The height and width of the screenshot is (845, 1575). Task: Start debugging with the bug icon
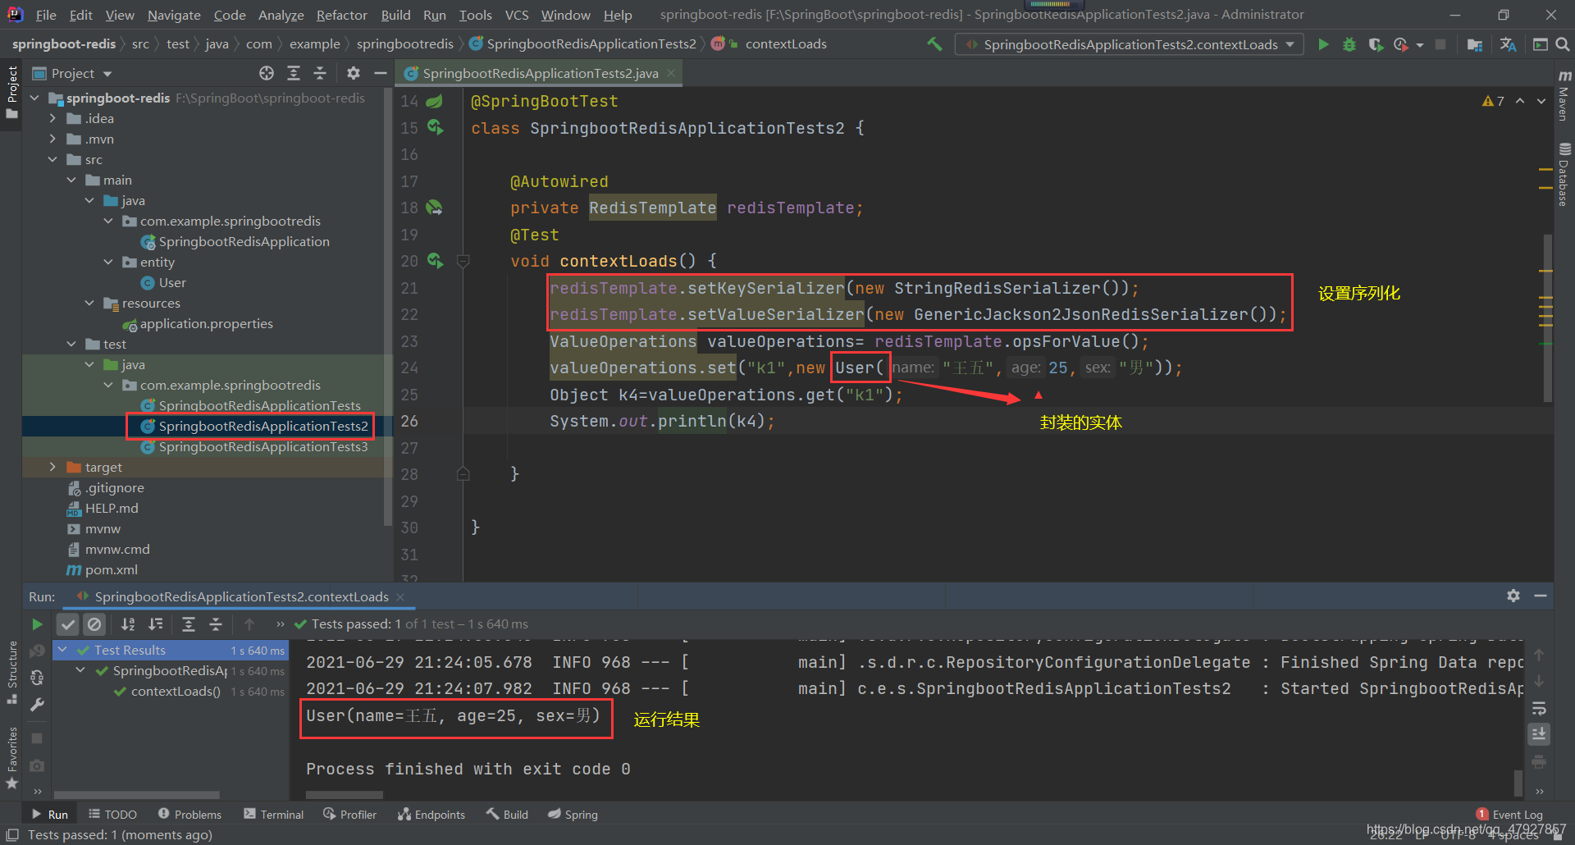[1349, 44]
